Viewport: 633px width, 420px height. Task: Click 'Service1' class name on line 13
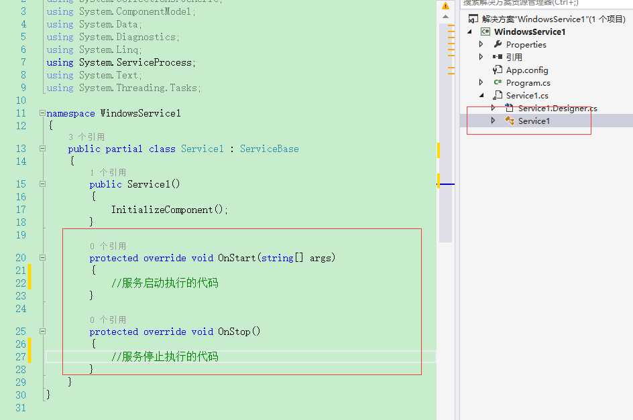click(x=202, y=149)
